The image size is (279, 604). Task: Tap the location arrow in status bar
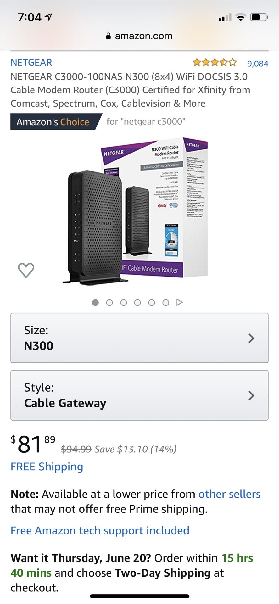click(x=48, y=17)
